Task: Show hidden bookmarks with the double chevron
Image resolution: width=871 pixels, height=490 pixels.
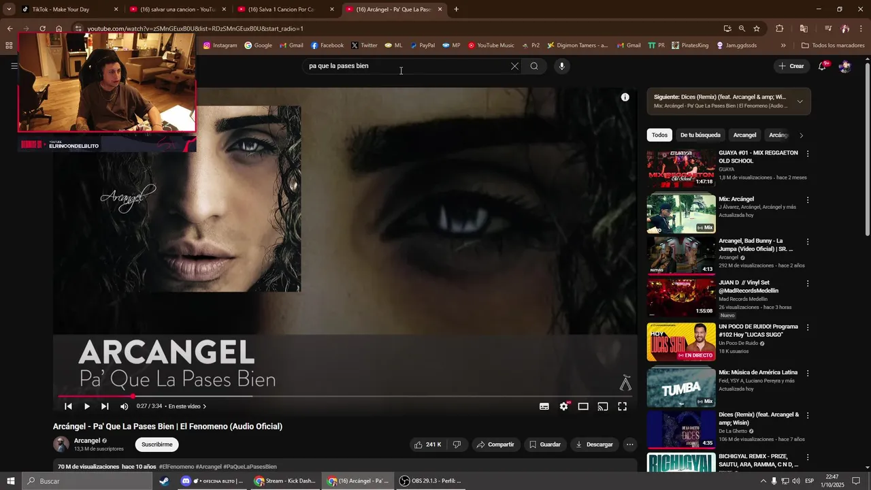Action: pyautogui.click(x=783, y=46)
